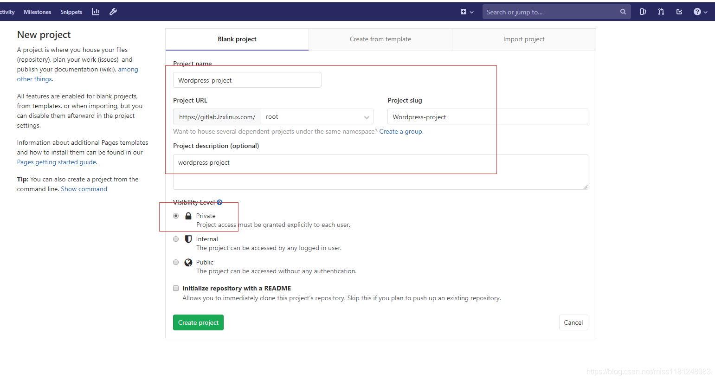Open the Snippets menu item
The width and height of the screenshot is (715, 380).
coord(71,12)
